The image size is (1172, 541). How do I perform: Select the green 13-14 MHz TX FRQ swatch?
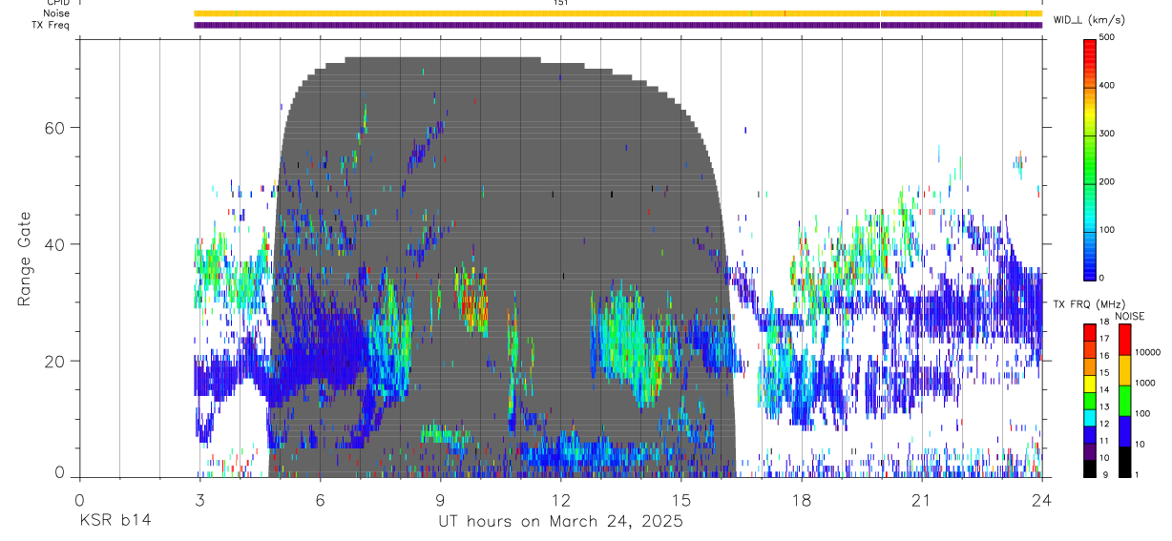[x=1089, y=401]
